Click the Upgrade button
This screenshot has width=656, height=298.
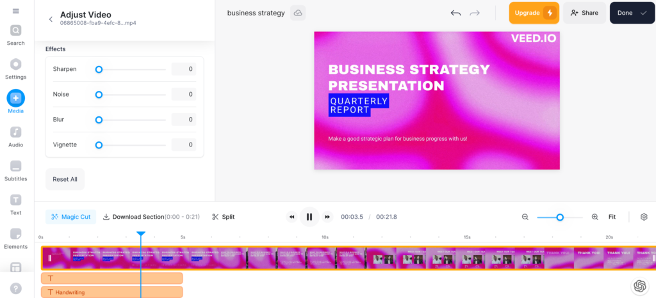coord(534,13)
